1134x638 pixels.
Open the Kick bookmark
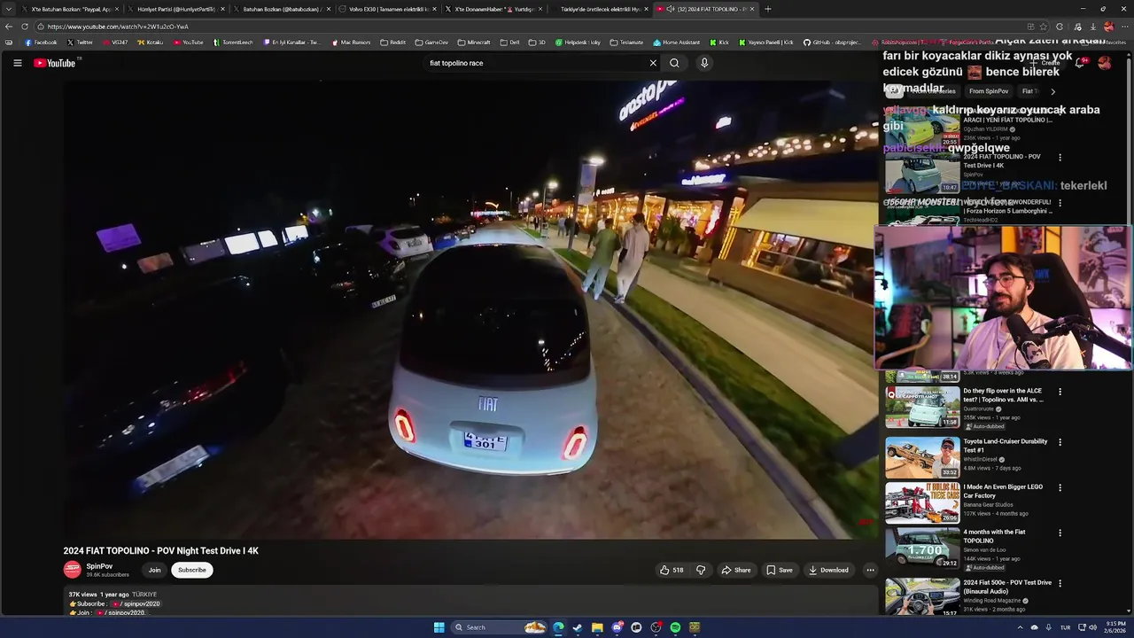pos(719,43)
